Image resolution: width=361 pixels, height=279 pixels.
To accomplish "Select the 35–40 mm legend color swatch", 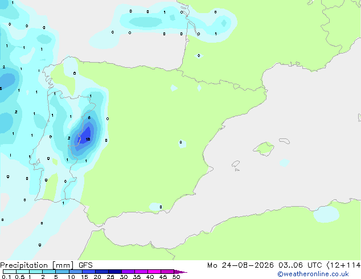I will (141, 272).
